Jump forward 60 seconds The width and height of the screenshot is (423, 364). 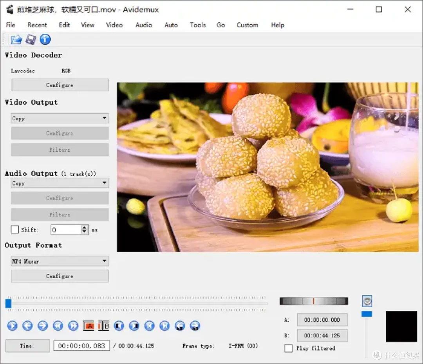[x=195, y=326]
